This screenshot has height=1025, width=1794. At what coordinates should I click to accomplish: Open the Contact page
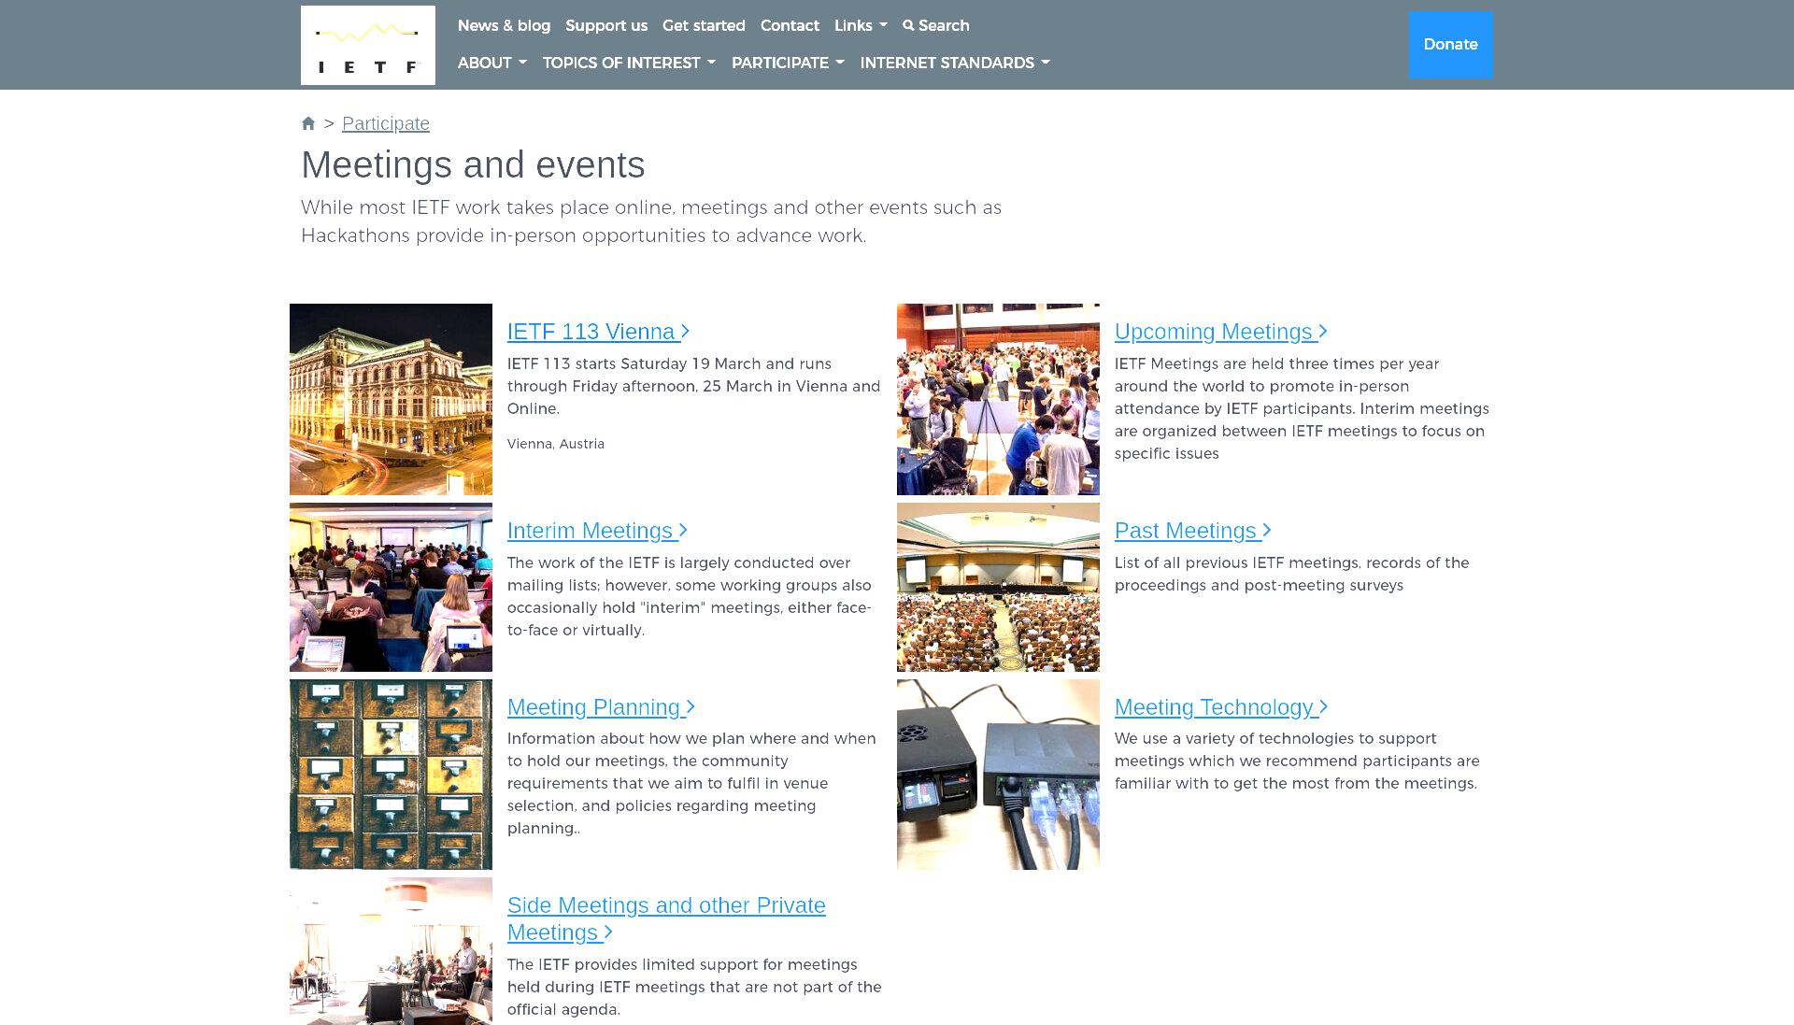tap(790, 25)
